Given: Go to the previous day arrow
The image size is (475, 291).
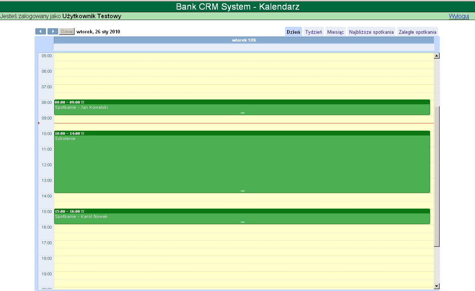Looking at the screenshot, I should (x=40, y=32).
